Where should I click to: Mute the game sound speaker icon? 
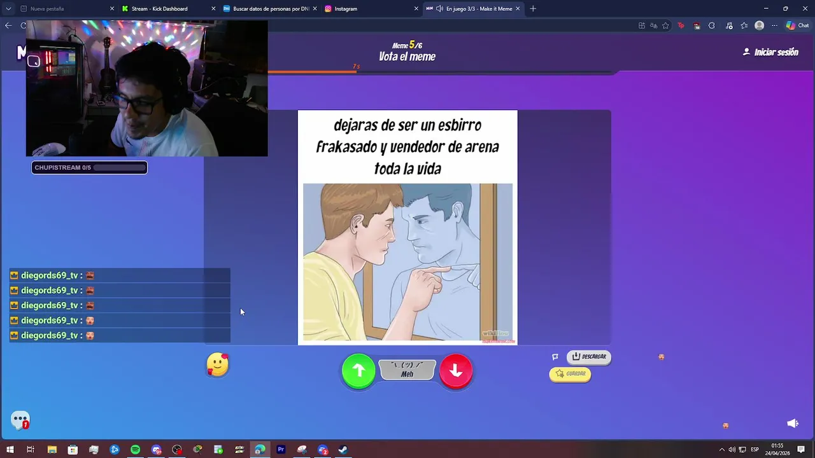pyautogui.click(x=793, y=423)
